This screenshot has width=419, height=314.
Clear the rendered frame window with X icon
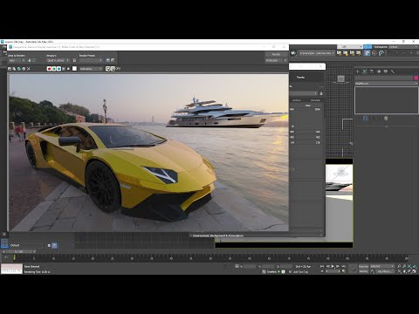pyautogui.click(x=29, y=69)
